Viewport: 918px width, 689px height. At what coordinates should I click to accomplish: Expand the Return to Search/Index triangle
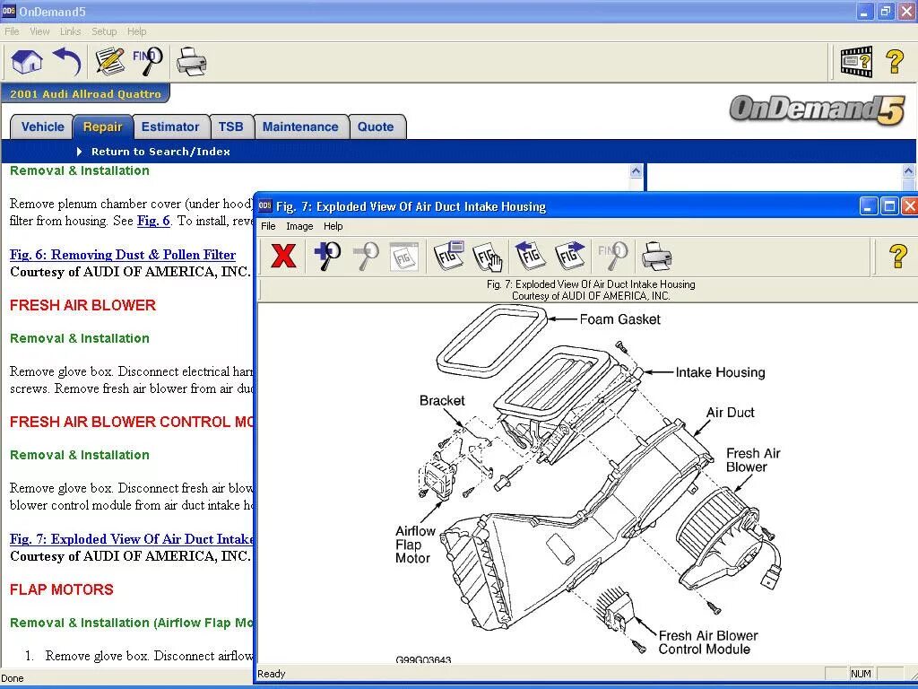coord(80,152)
